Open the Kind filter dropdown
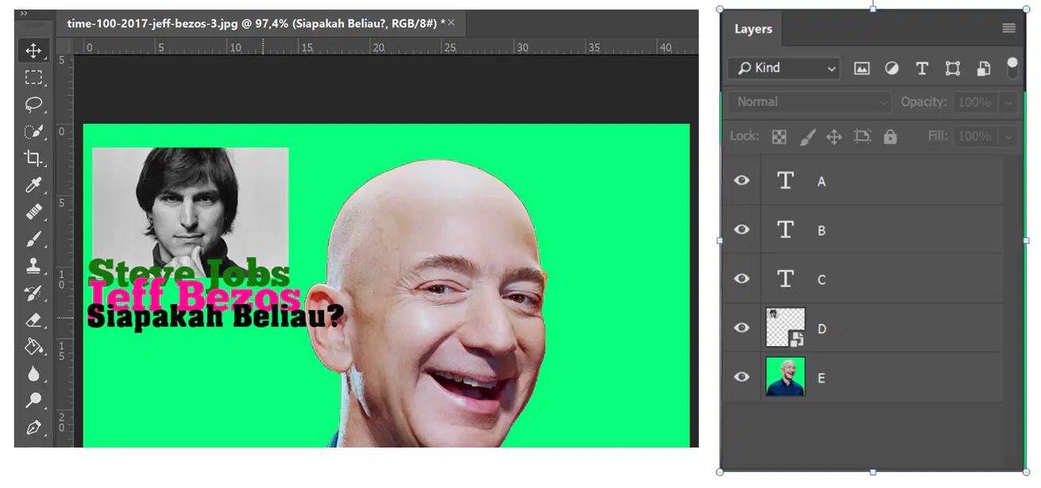 [784, 68]
